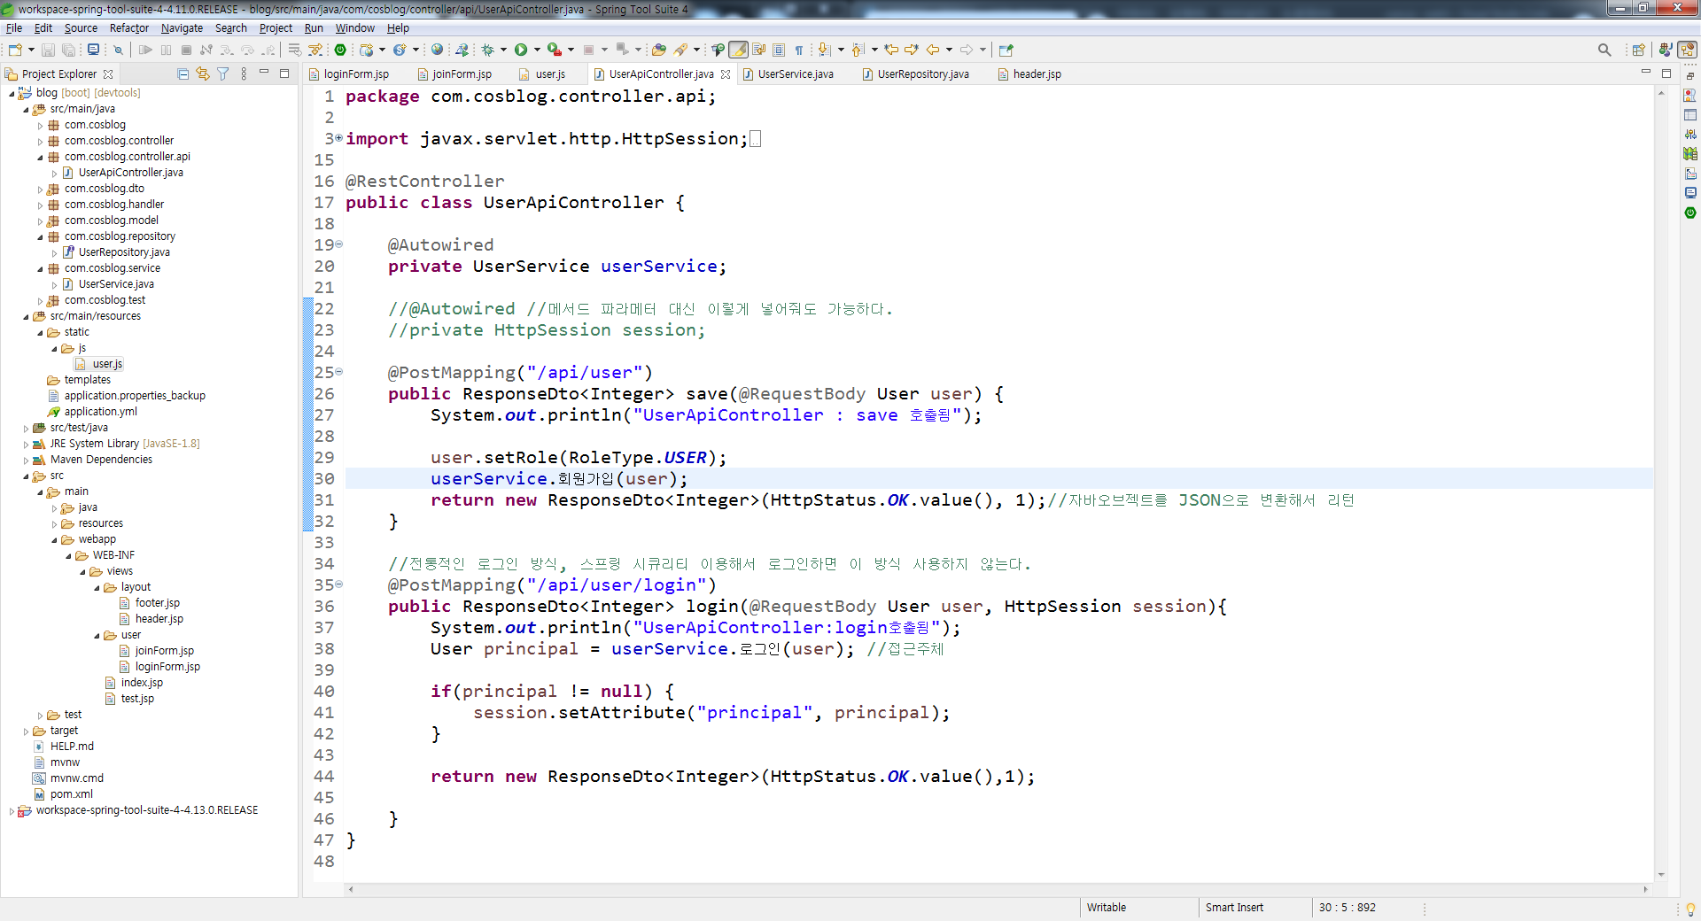Screen dimensions: 1701x921
Task: Select pom.xml in Project Explorer
Action: coord(71,794)
